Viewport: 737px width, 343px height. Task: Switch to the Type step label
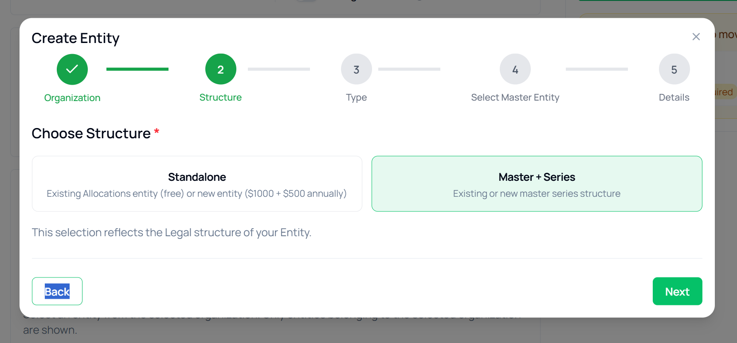356,97
